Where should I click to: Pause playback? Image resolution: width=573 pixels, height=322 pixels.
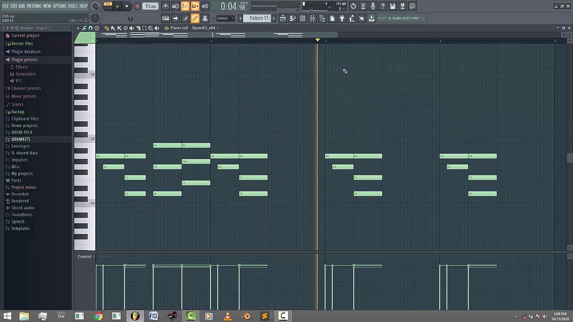(x=117, y=6)
